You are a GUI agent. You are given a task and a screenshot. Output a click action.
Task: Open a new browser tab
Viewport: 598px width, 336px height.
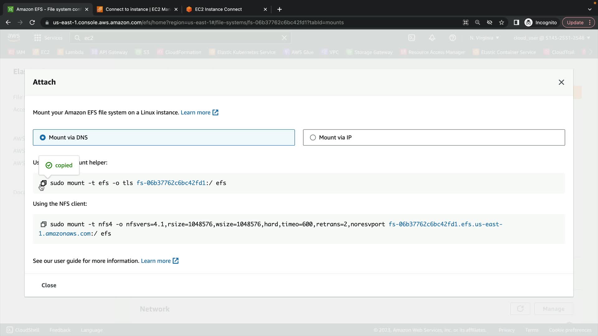click(x=279, y=9)
